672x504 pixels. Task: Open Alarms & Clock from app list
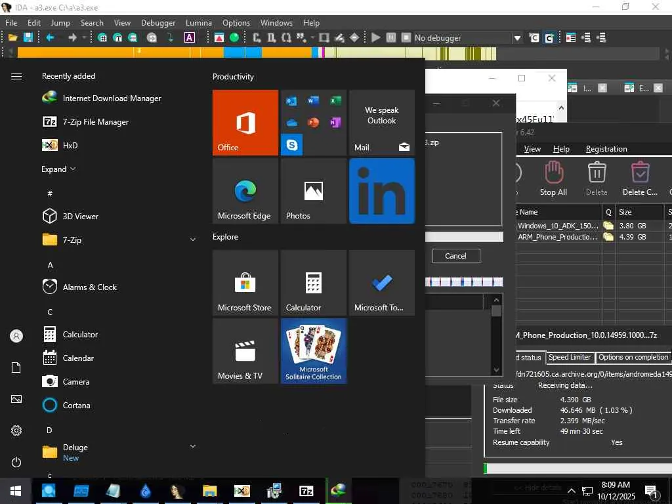79,287
